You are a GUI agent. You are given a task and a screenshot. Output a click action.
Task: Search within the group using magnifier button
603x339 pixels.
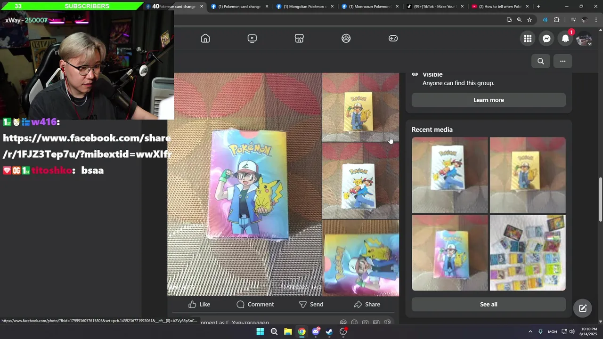(541, 61)
